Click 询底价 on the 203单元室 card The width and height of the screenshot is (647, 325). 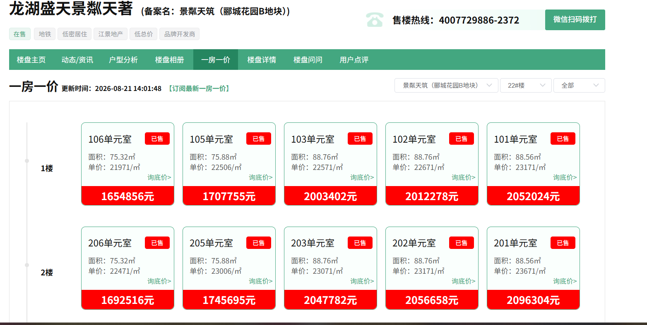[362, 281]
